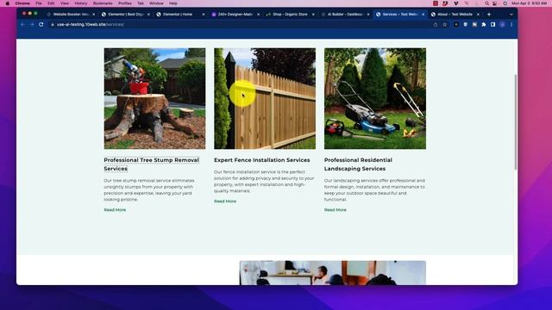Open the Window menu
The image size is (552, 310).
point(156,3)
